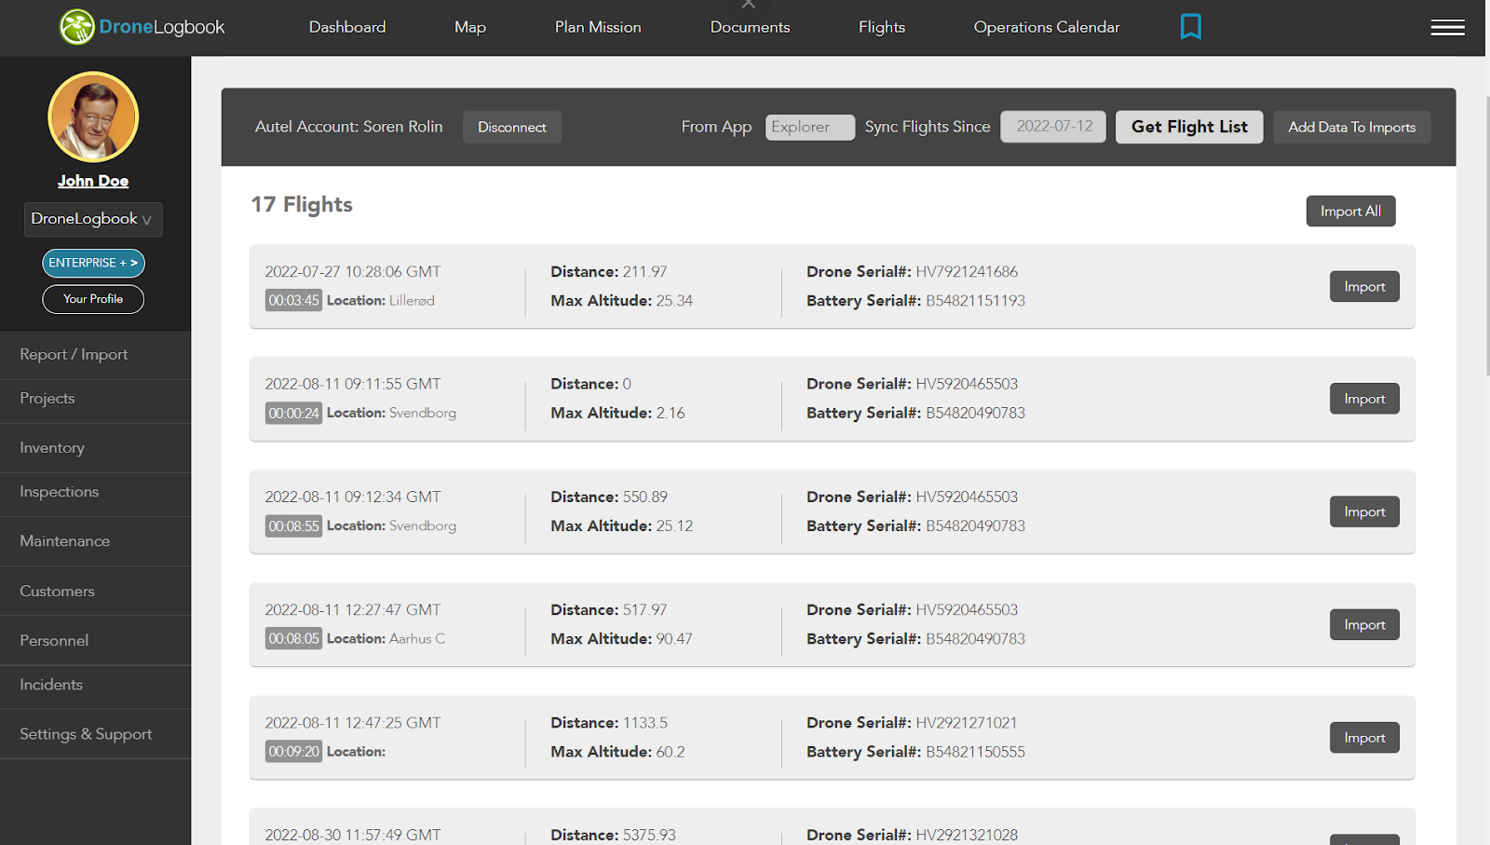Click John Doe's avatar picture
Screen dimensions: 1490x845
click(x=93, y=117)
